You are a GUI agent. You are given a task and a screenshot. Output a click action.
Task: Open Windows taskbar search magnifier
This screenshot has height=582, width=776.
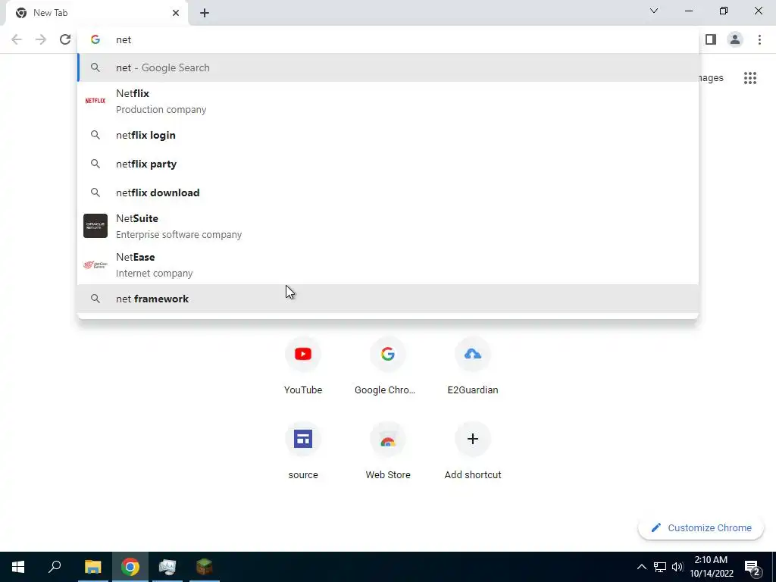(x=55, y=567)
